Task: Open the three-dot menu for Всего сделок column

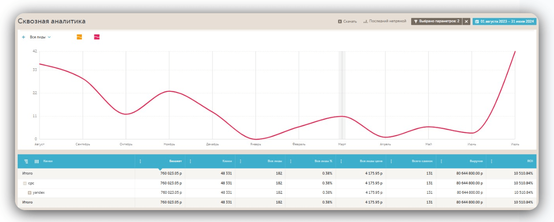Action: coord(391,162)
